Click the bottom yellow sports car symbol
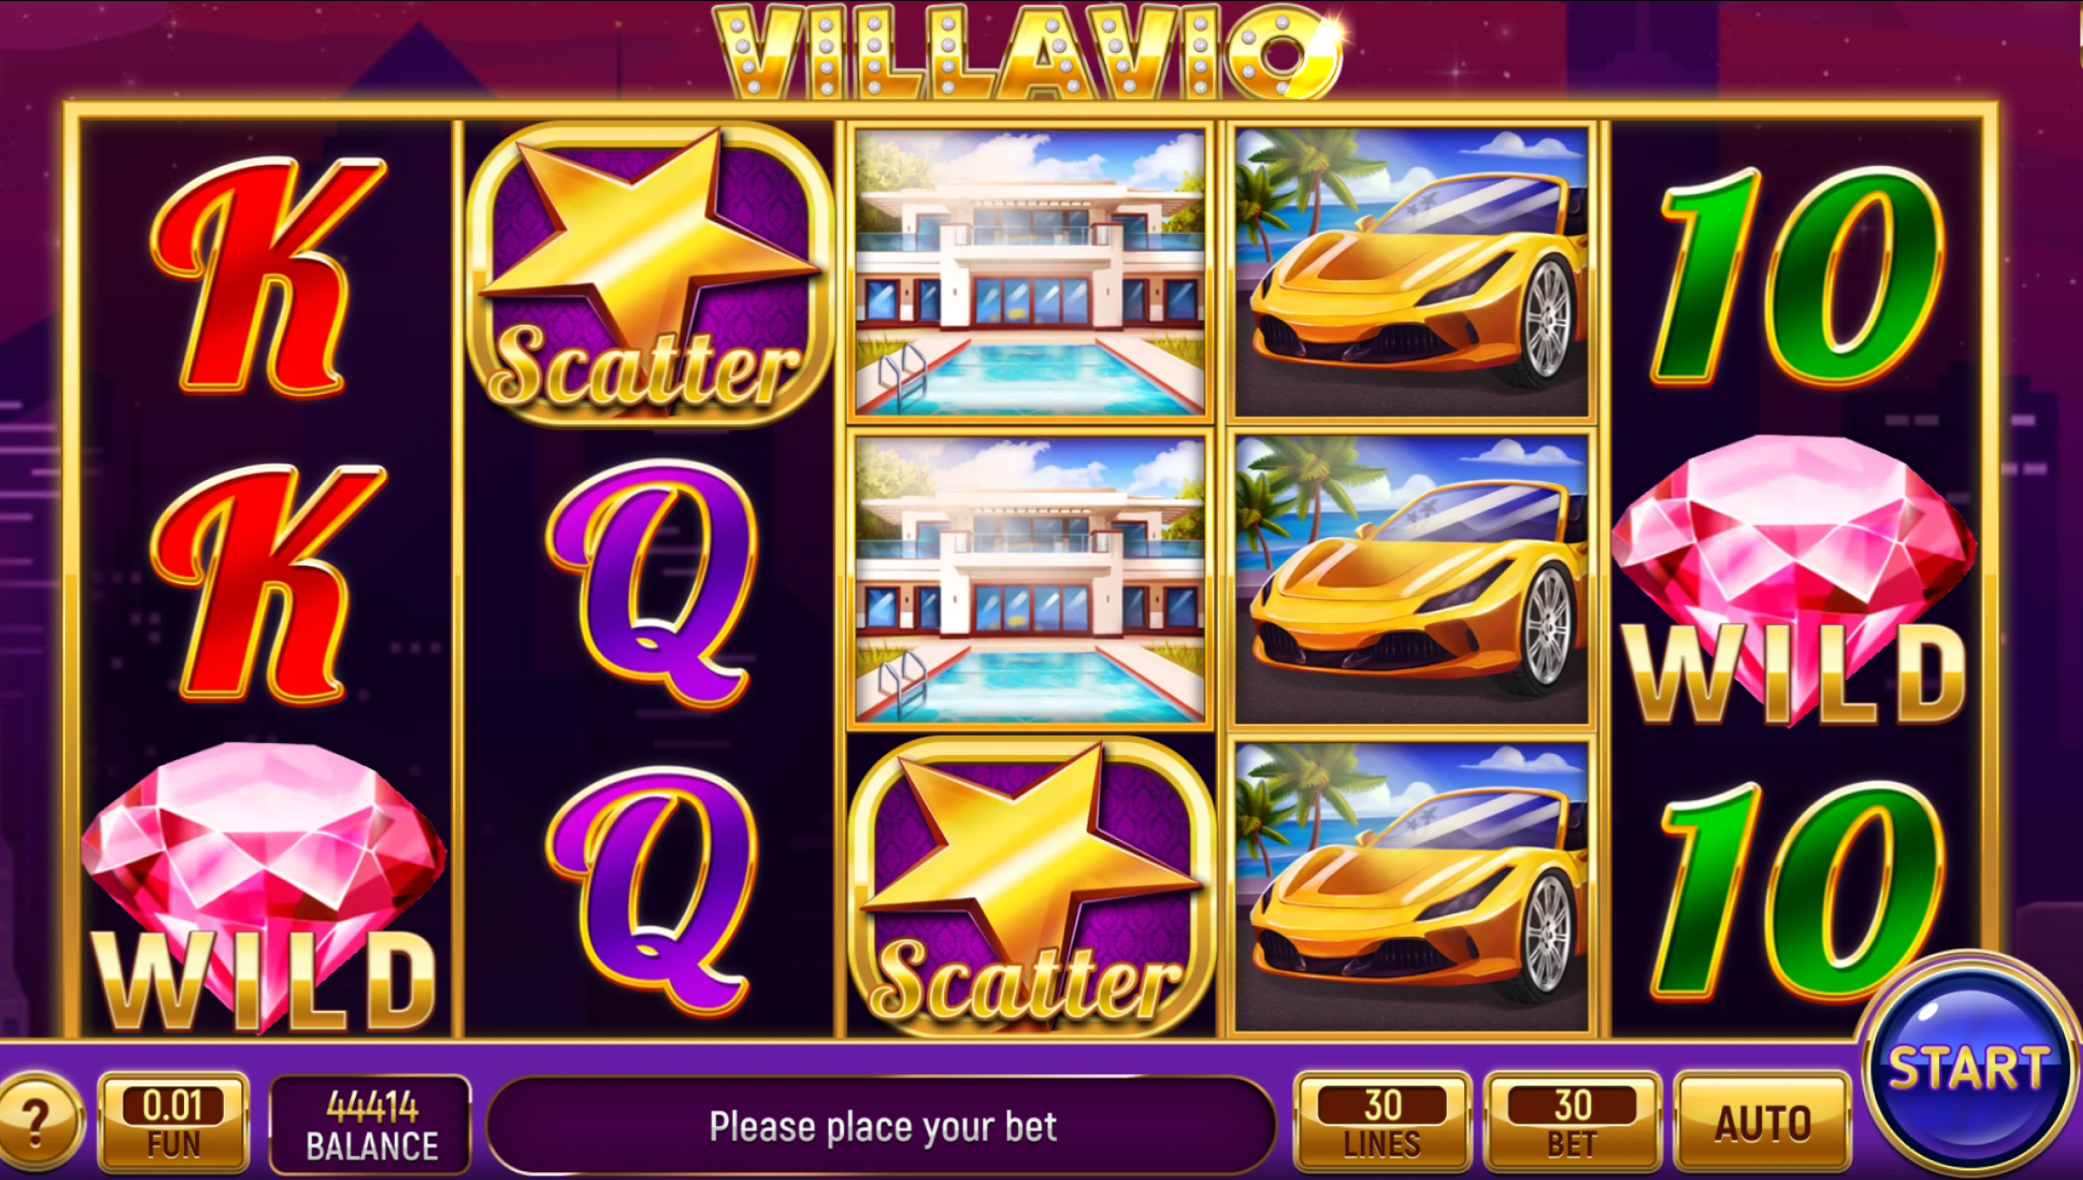2083x1180 pixels. [1412, 887]
